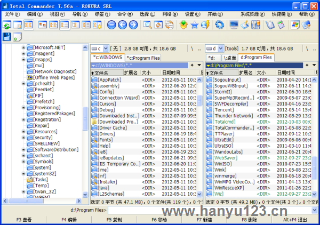Open the 设置(O) menu
The image size is (320, 225).
coord(193,14)
